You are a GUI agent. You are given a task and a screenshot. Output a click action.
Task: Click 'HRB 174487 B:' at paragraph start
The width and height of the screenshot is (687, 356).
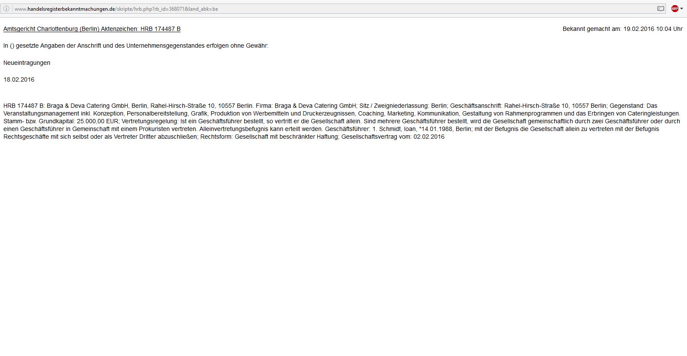(x=24, y=106)
